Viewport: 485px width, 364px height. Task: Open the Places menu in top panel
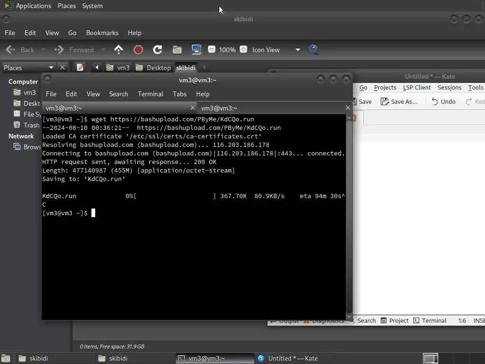point(66,6)
